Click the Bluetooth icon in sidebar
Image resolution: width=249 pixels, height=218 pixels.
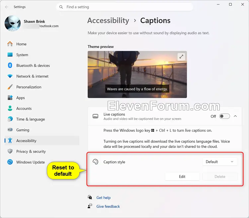[x=10, y=66]
